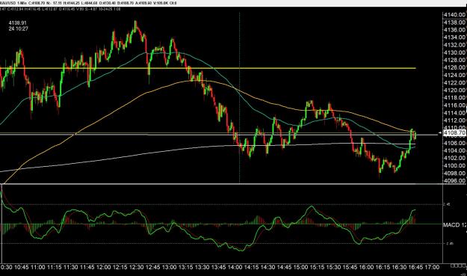Click the 16:45 time axis label
The width and height of the screenshot is (467, 276).
tap(415, 267)
